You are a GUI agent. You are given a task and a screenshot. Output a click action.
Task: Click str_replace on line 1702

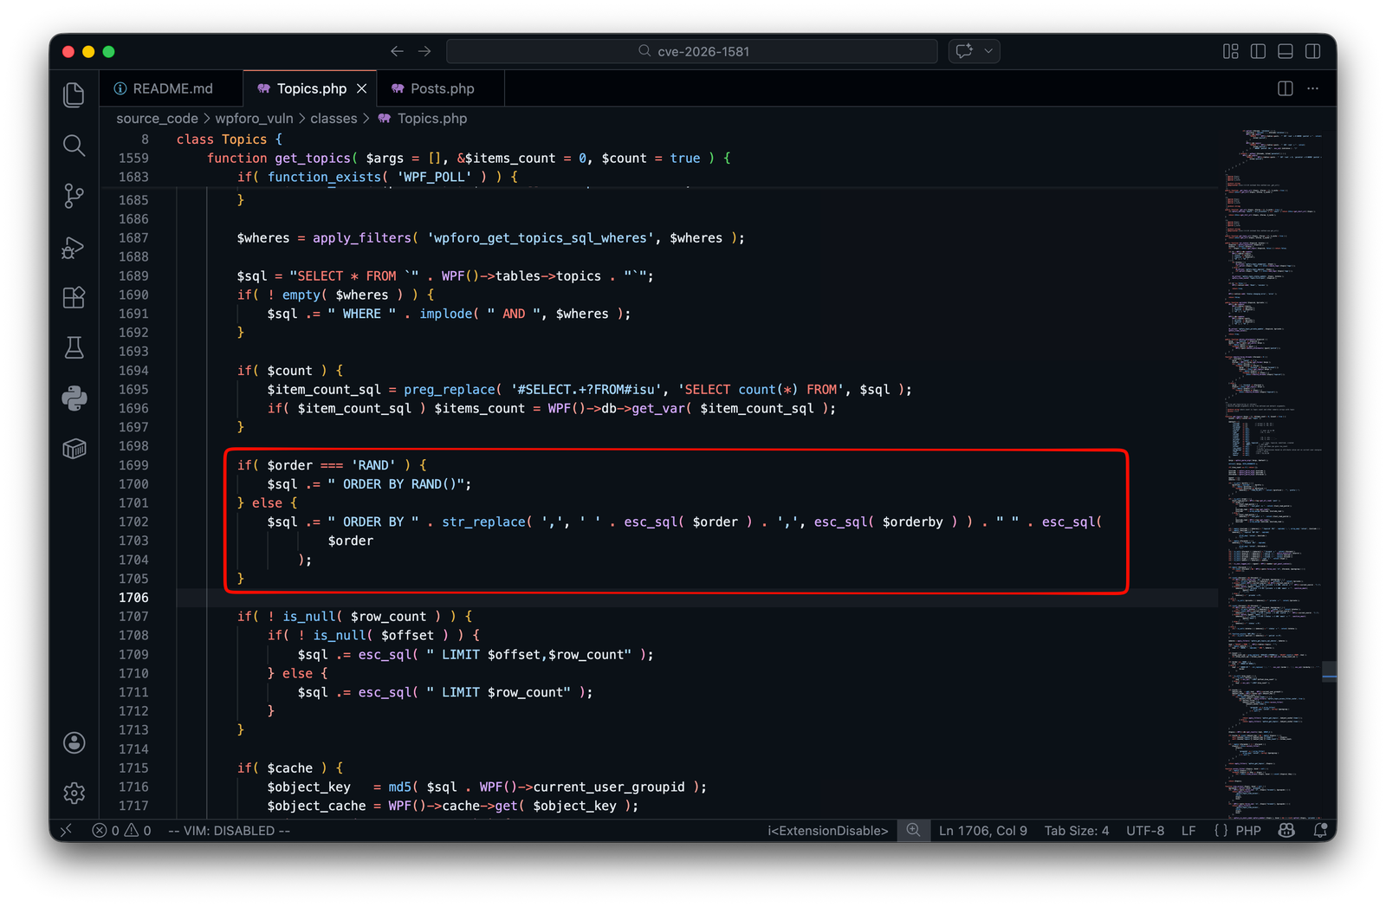483,522
